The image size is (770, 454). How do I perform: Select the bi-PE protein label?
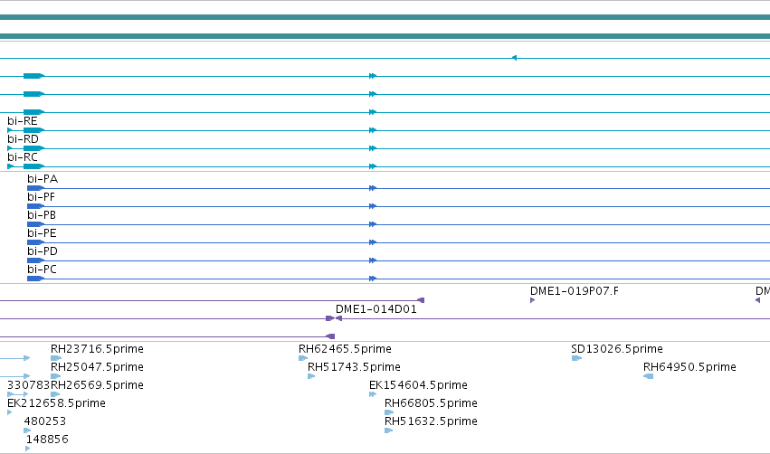point(42,233)
